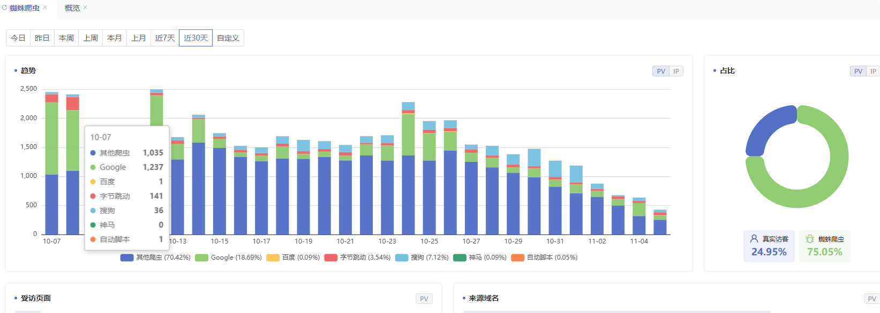
Task: Switch 趋势 chart to IP view
Action: tap(676, 71)
